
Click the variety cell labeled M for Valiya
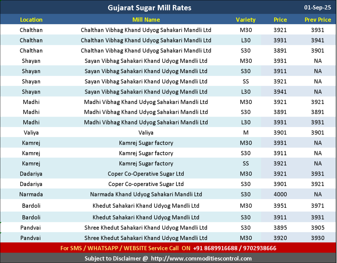point(246,133)
